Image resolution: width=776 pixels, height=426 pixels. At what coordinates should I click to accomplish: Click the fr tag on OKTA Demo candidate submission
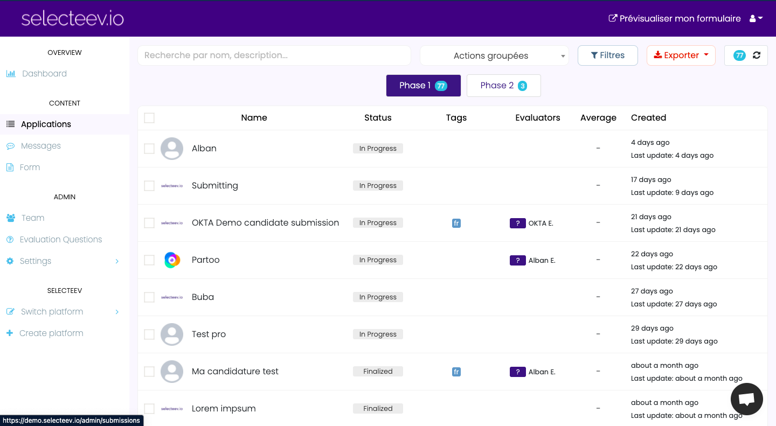pyautogui.click(x=456, y=222)
